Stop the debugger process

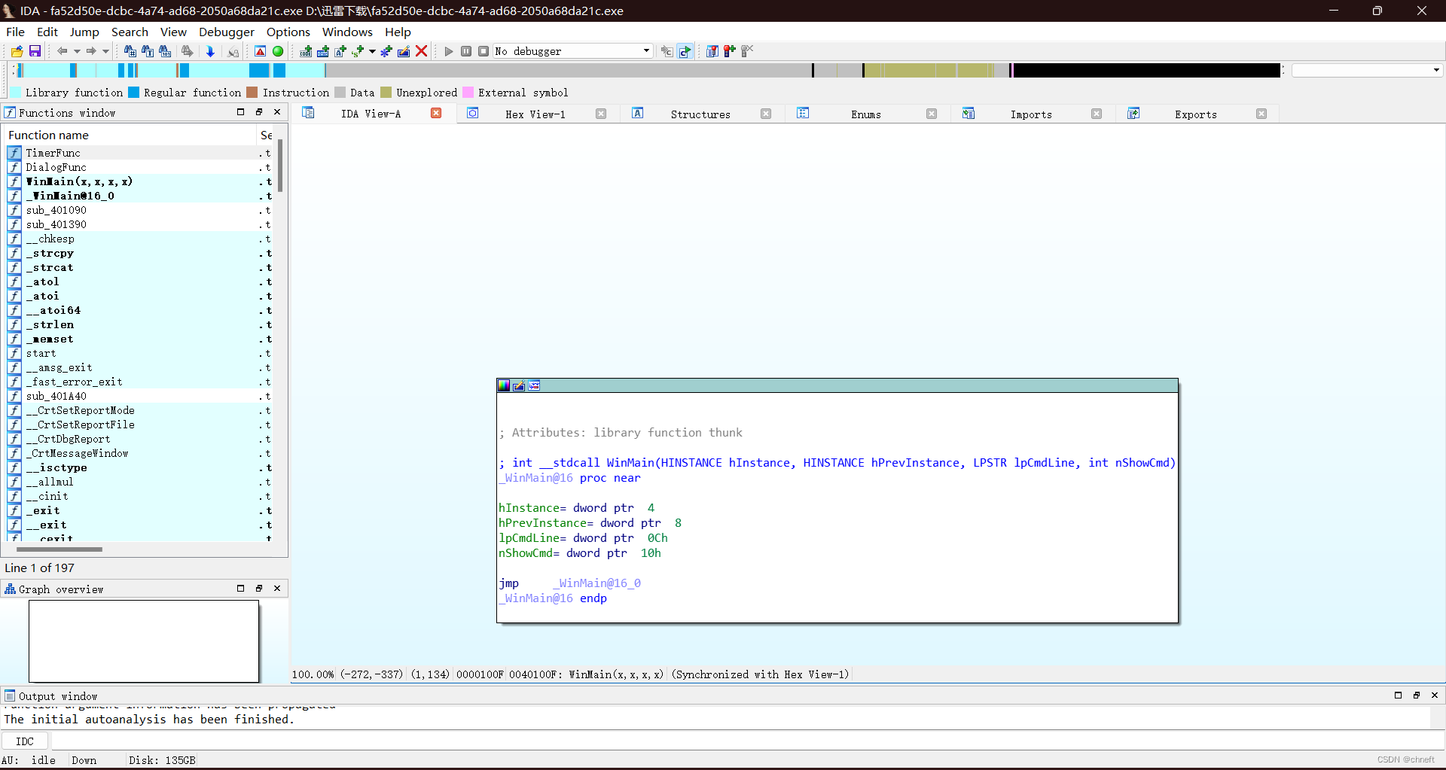coord(484,51)
